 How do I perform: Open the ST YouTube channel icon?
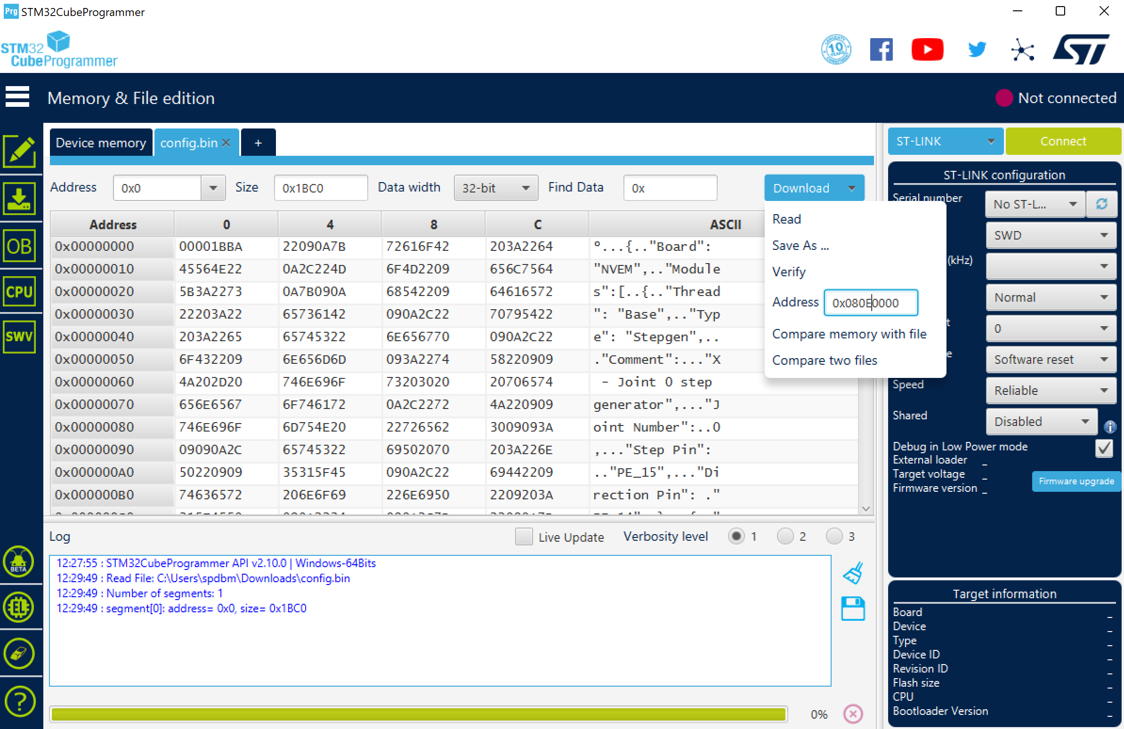[927, 49]
